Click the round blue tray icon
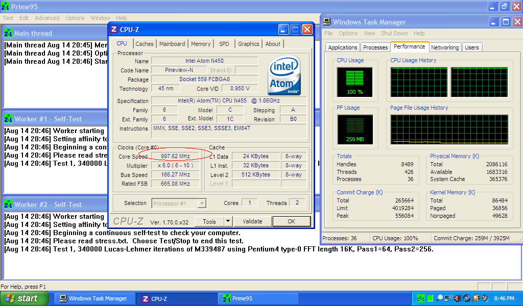The width and height of the screenshot is (523, 306). [x=467, y=298]
